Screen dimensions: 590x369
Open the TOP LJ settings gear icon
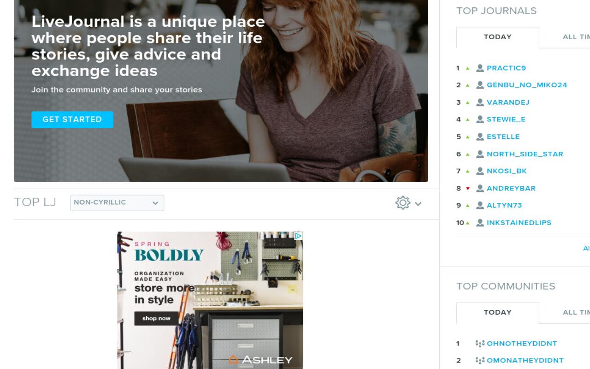[403, 203]
